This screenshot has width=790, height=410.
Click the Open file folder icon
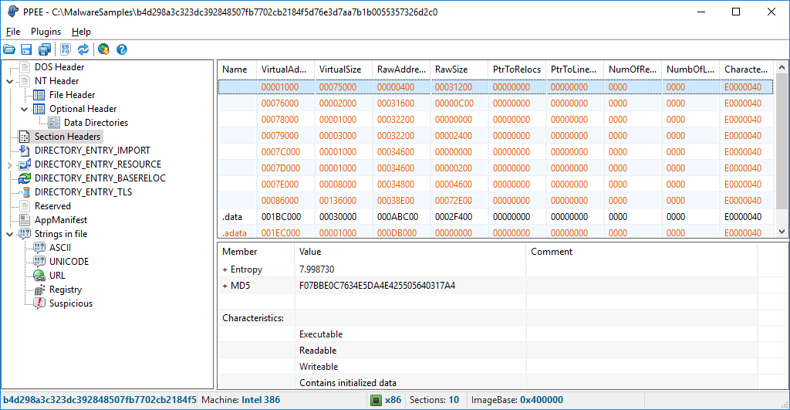(9, 49)
